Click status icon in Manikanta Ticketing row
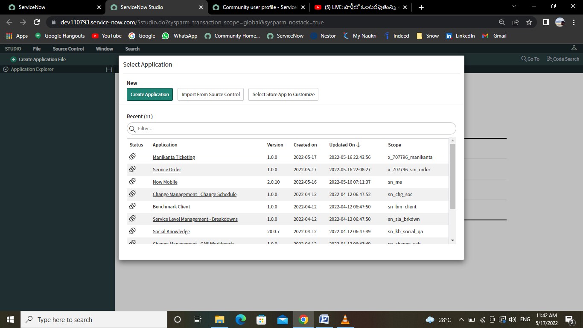This screenshot has height=328, width=583. point(132,157)
